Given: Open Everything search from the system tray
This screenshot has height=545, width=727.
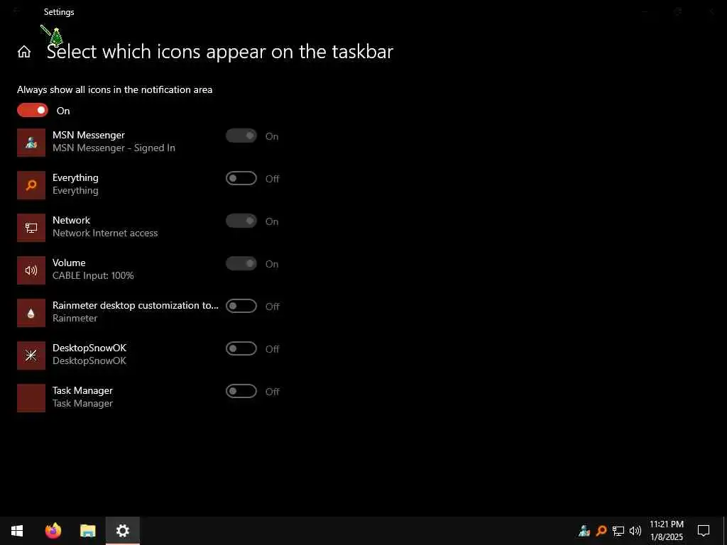Looking at the screenshot, I should (x=601, y=531).
